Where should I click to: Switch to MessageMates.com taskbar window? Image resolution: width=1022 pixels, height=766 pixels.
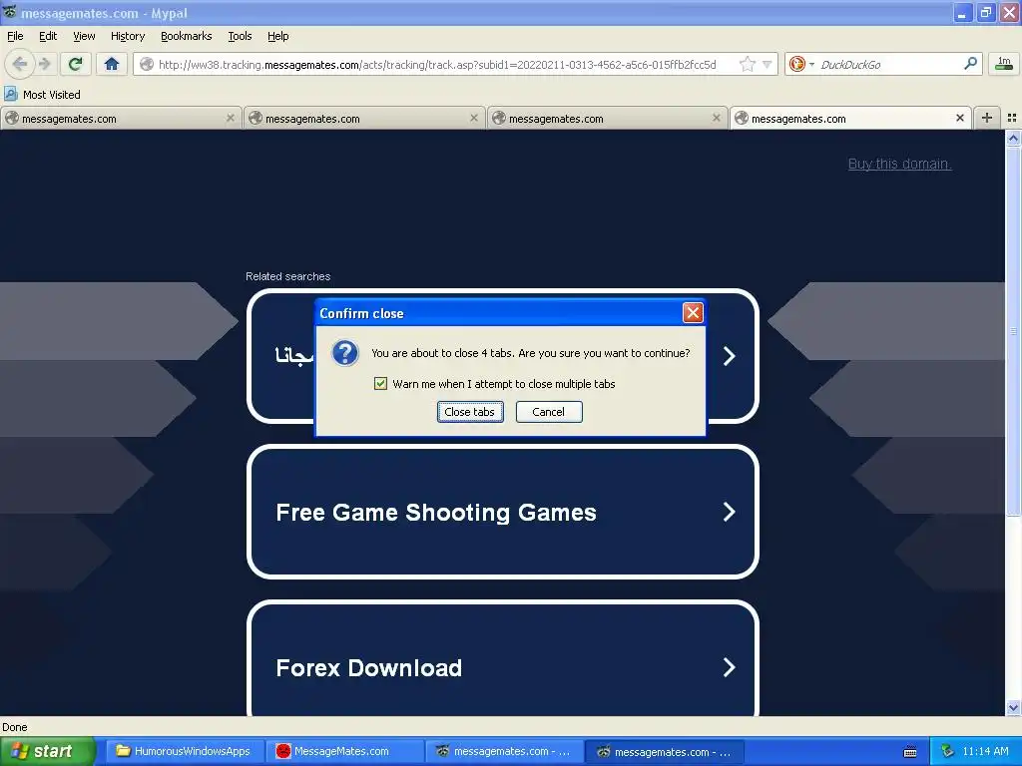344,751
